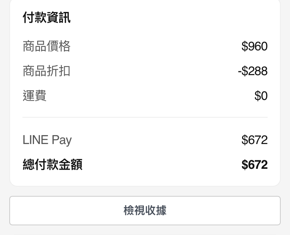Click the 商品折扣 label
This screenshot has width=290, height=235.
47,71
